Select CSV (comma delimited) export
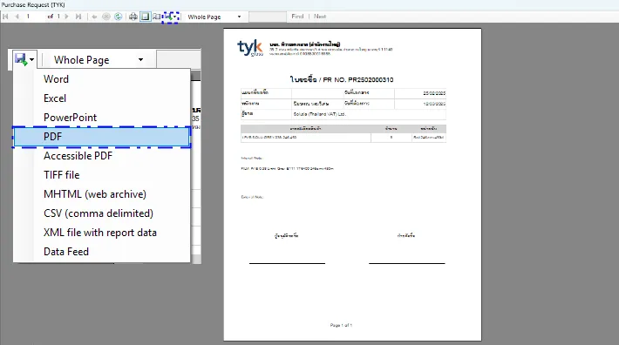 [102, 213]
